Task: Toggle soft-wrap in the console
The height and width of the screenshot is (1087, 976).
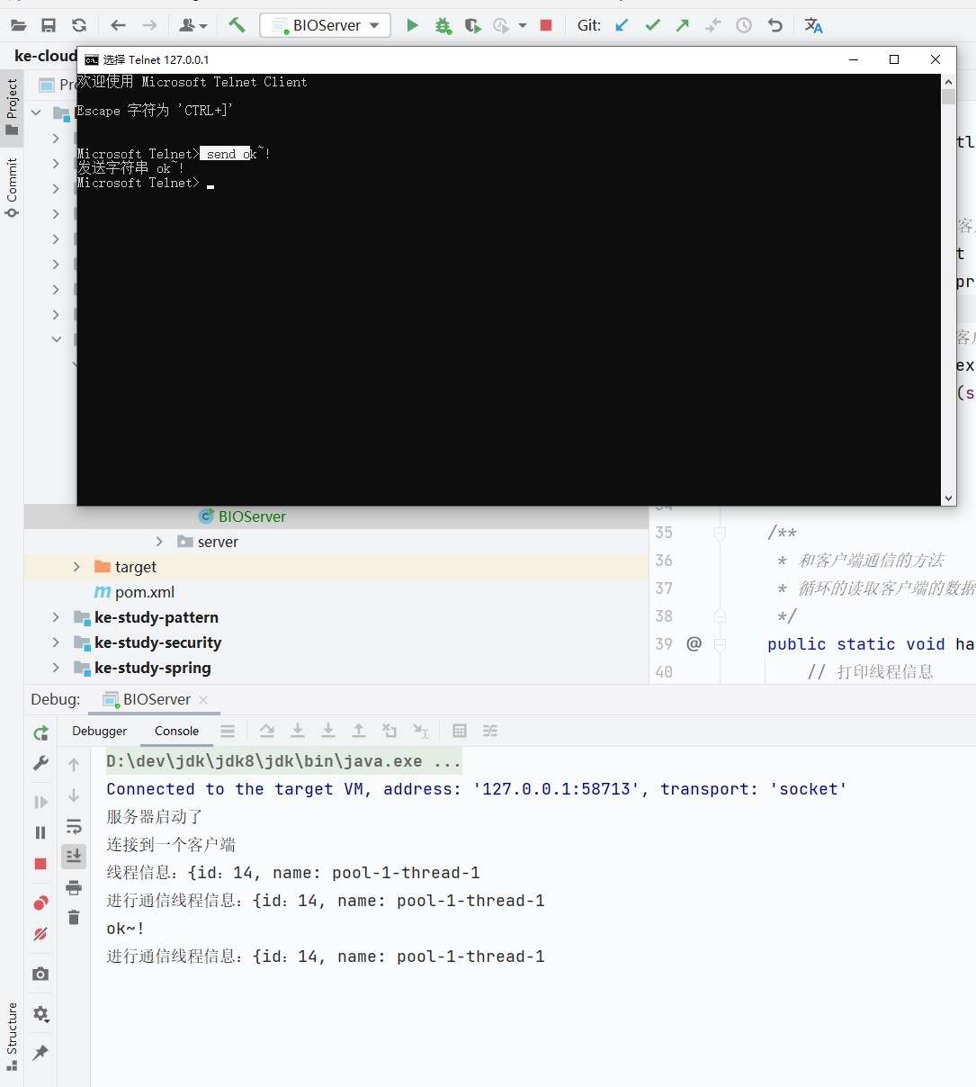Action: [74, 826]
